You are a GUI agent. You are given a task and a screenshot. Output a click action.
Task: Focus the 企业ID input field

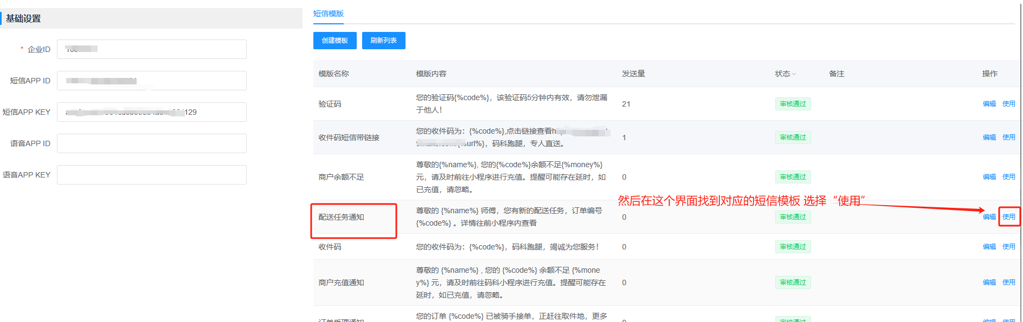152,49
